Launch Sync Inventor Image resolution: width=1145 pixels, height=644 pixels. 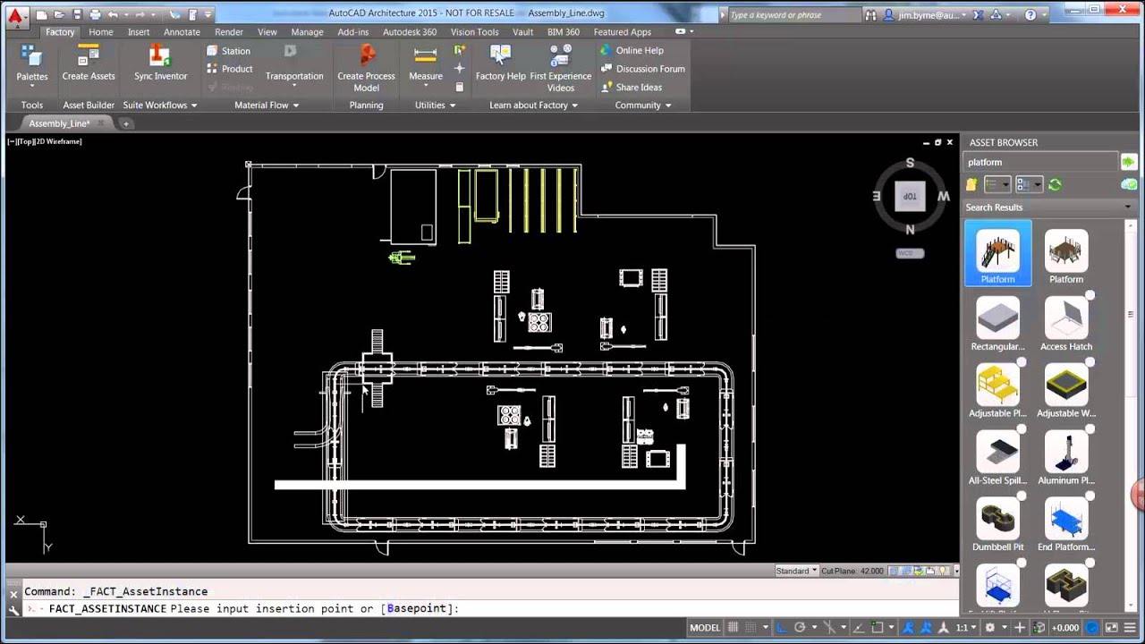coord(160,64)
